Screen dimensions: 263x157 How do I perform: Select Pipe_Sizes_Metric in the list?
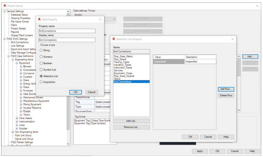[123, 56]
